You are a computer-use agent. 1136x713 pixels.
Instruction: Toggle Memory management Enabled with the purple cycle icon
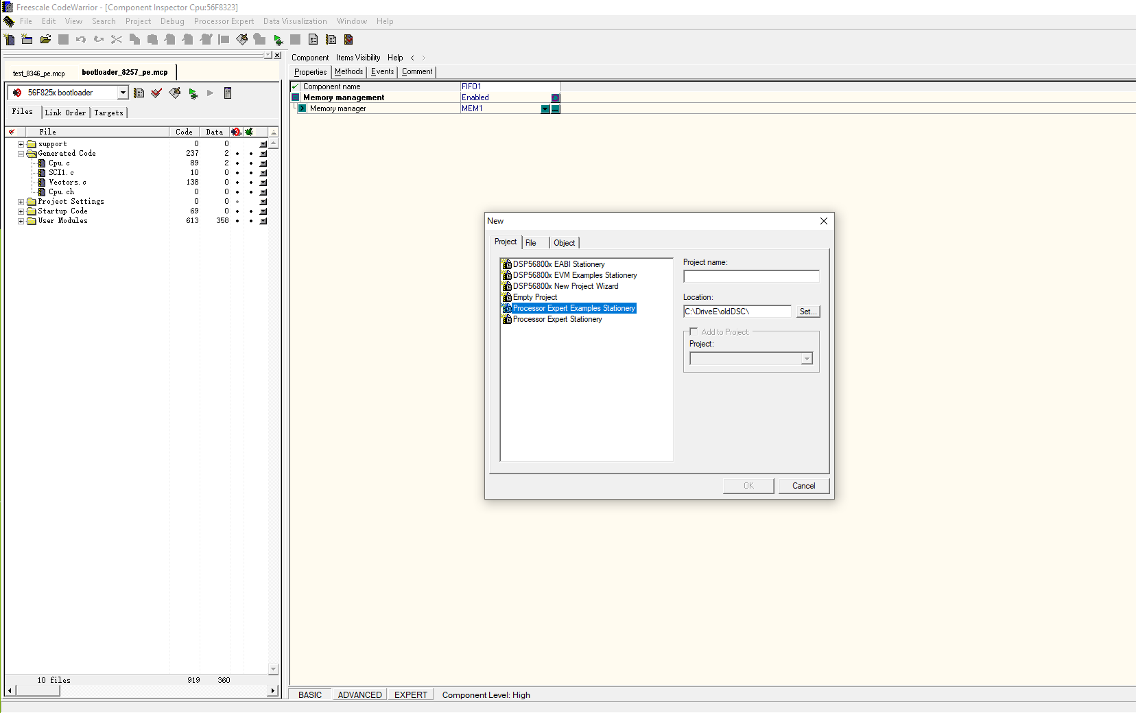(555, 97)
